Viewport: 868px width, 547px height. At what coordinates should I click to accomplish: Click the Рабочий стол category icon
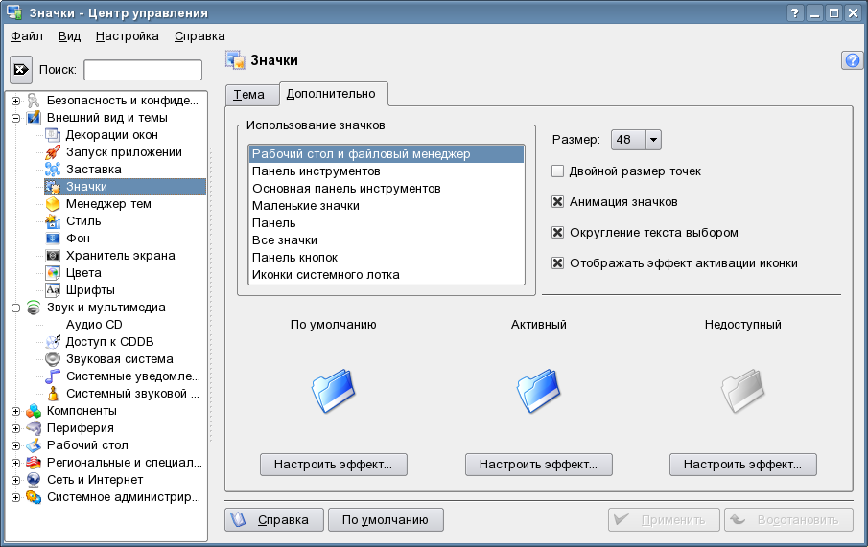34,445
